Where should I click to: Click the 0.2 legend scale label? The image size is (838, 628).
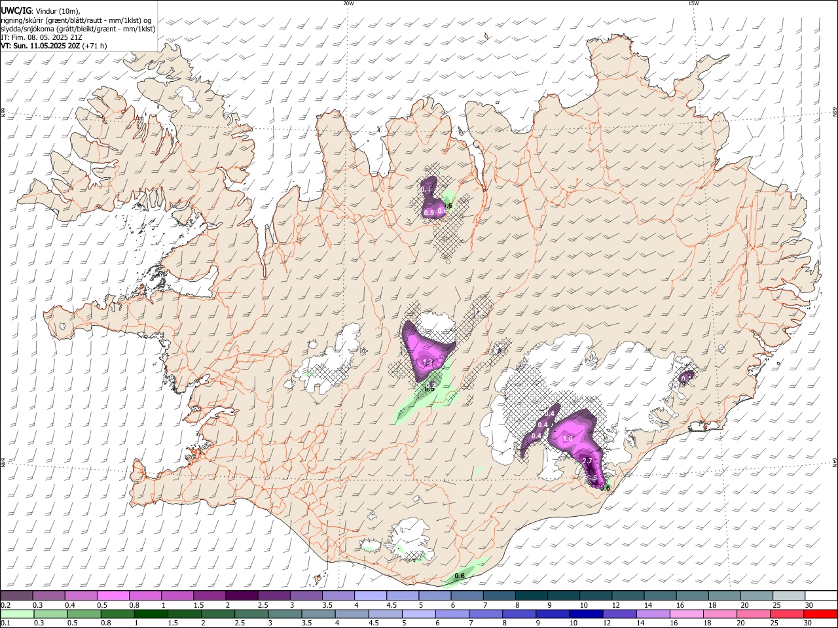tap(5, 606)
